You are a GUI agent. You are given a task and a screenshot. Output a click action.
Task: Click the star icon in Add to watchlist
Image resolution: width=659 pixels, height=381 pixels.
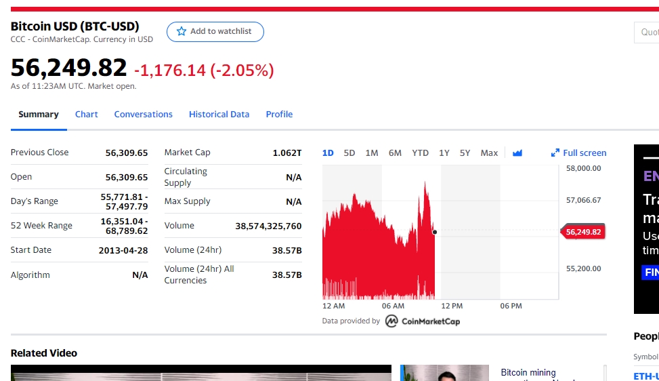(181, 32)
